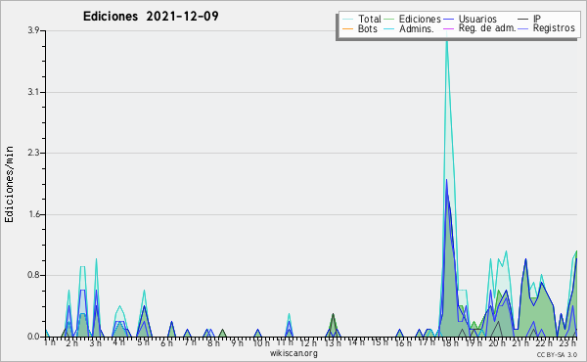Click the '20 h' x-axis label

pos(498,342)
